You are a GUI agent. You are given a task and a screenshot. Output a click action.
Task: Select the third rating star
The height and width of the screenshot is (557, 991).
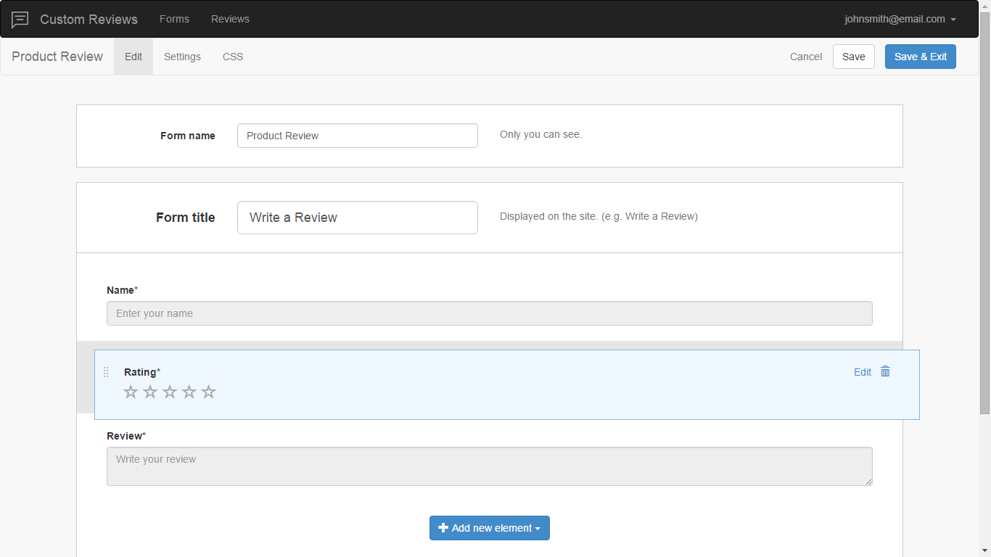tap(170, 392)
